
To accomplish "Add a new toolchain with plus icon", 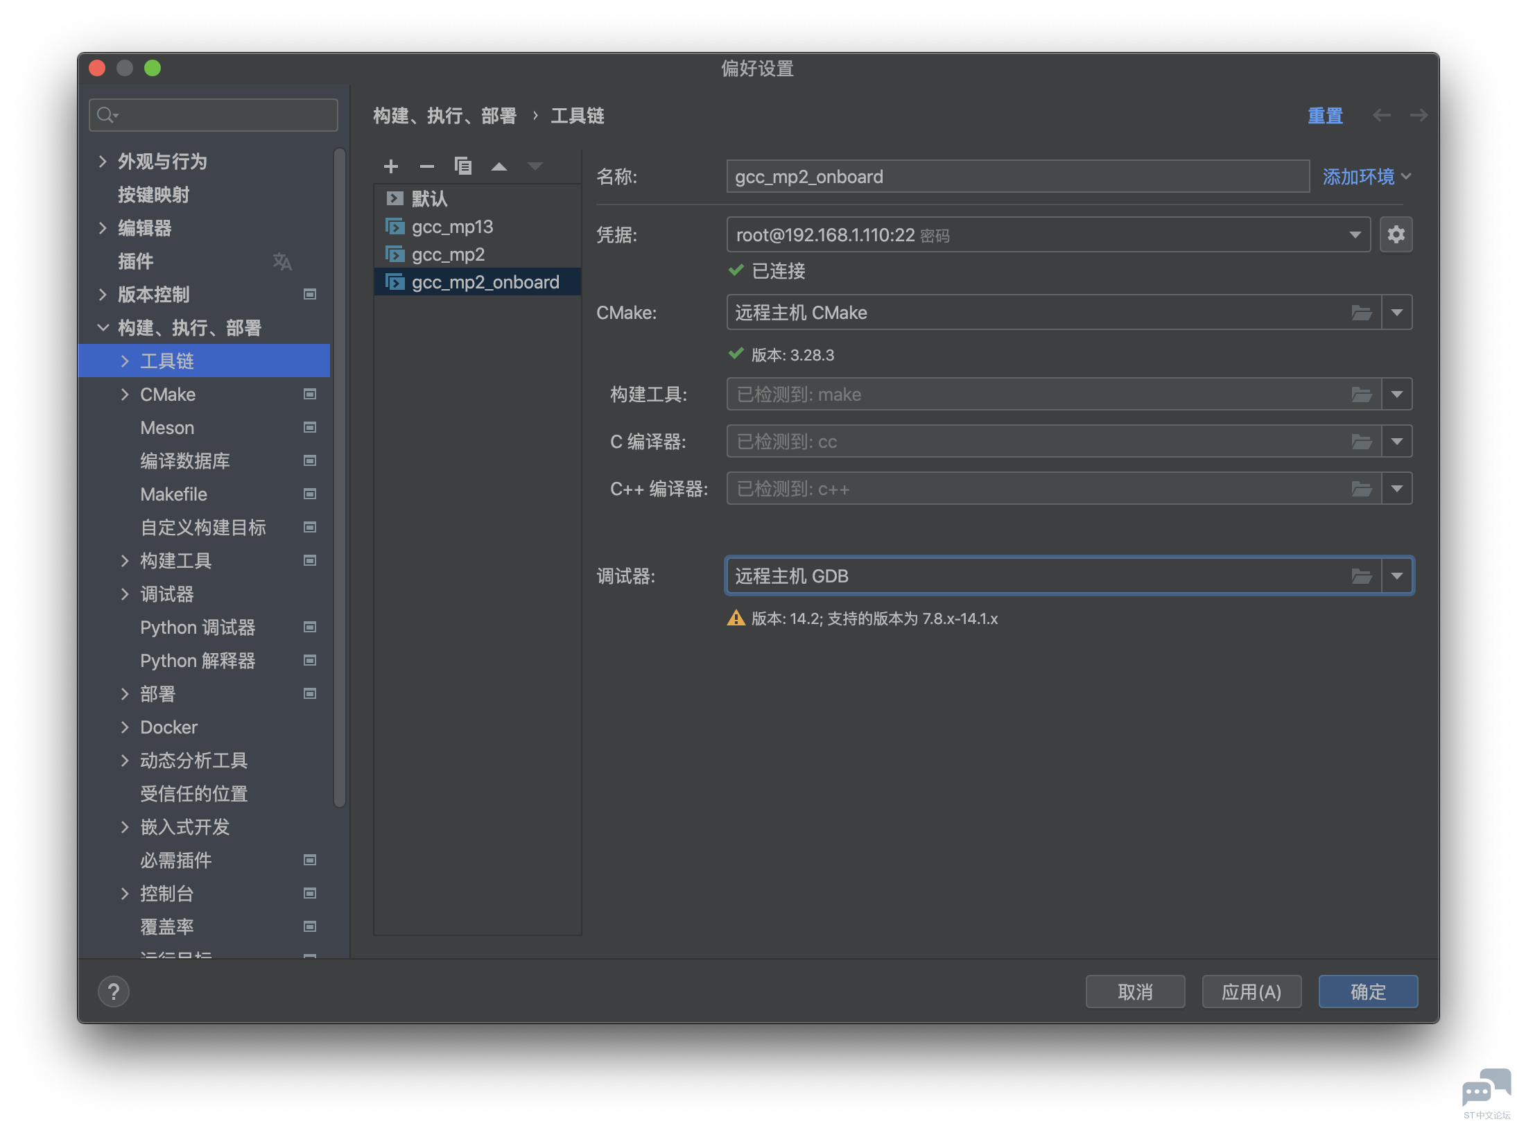I will click(x=391, y=166).
